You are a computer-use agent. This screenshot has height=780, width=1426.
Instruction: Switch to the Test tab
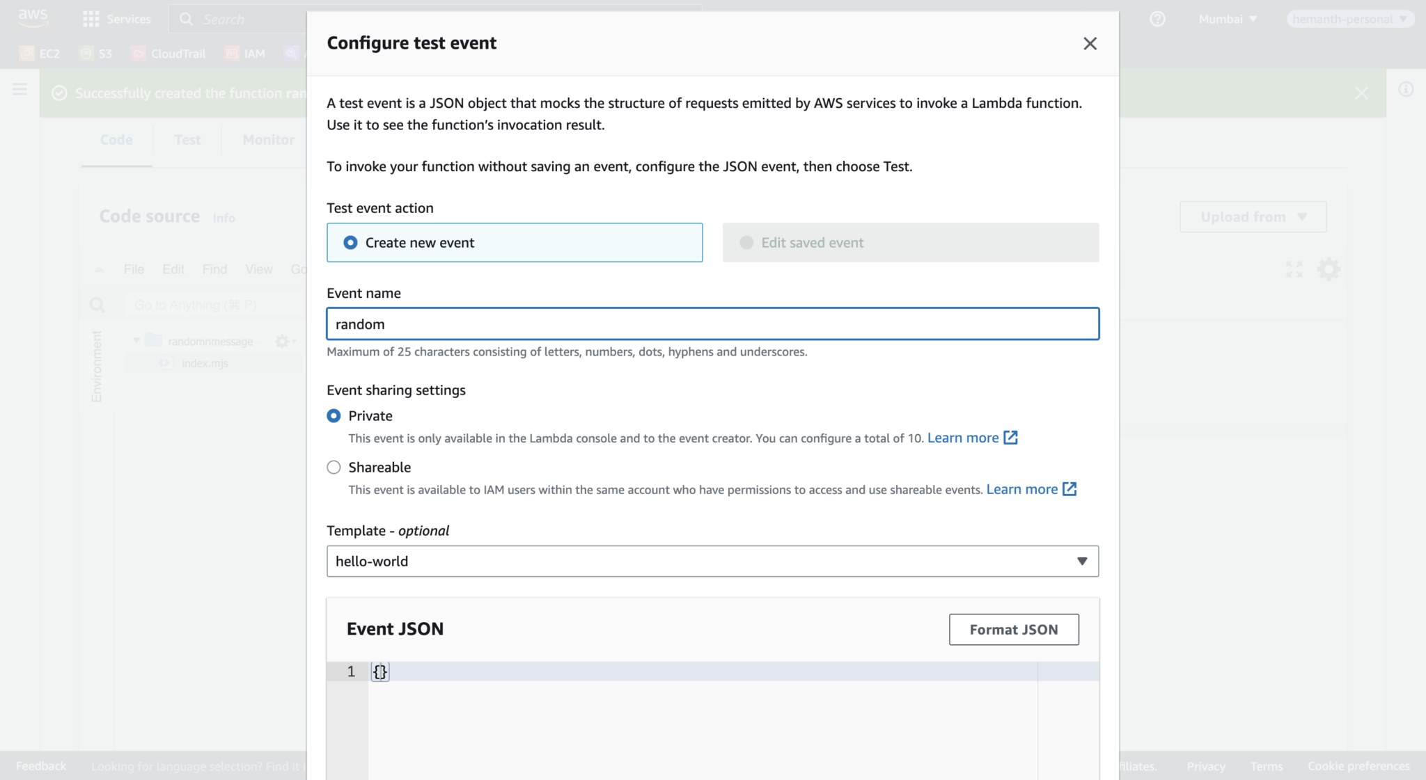(x=187, y=139)
